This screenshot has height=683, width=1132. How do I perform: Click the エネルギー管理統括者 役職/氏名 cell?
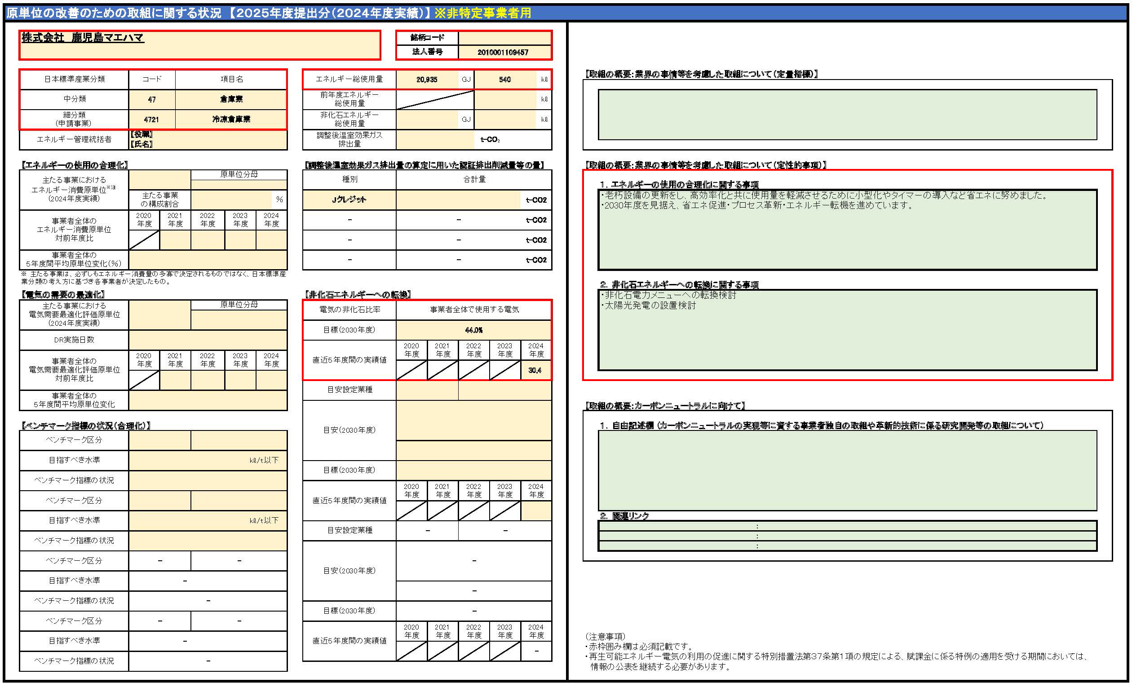tap(208, 140)
